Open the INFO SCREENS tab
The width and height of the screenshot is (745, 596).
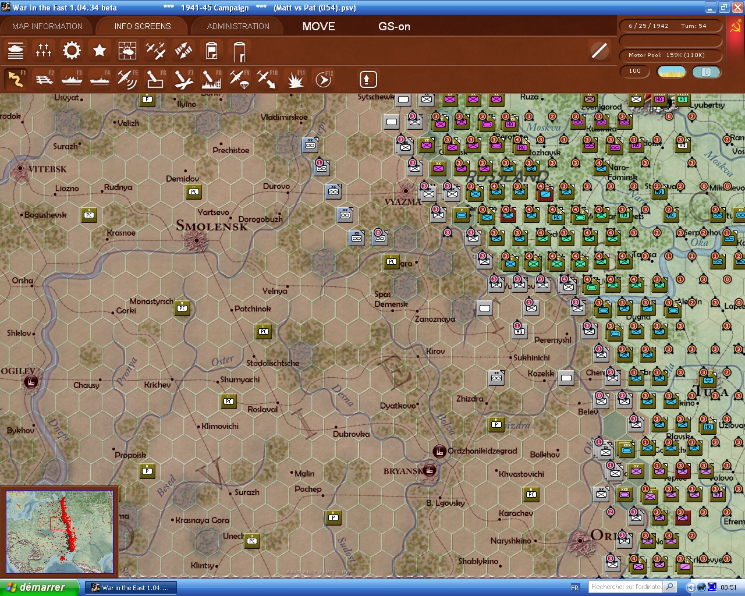[x=143, y=26]
